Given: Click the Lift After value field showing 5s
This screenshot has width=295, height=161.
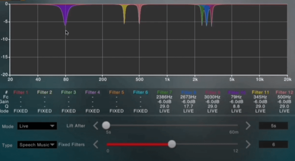Looking at the screenshot, I should click(273, 126).
